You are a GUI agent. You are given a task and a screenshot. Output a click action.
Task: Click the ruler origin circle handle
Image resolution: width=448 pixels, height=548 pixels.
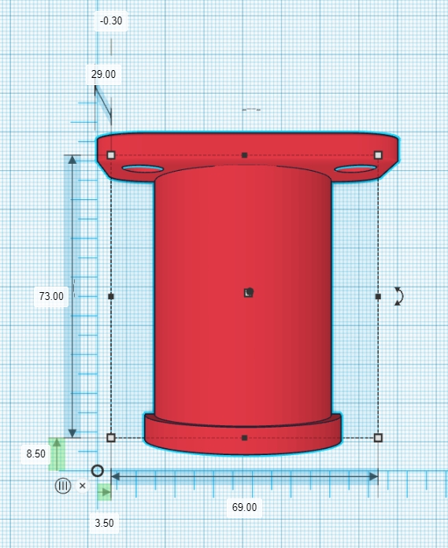[x=98, y=471]
